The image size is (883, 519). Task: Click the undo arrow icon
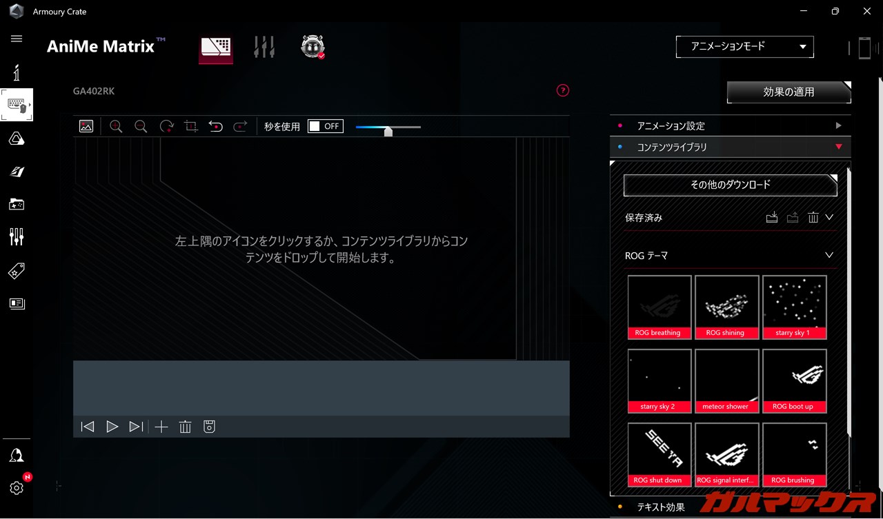click(x=216, y=126)
